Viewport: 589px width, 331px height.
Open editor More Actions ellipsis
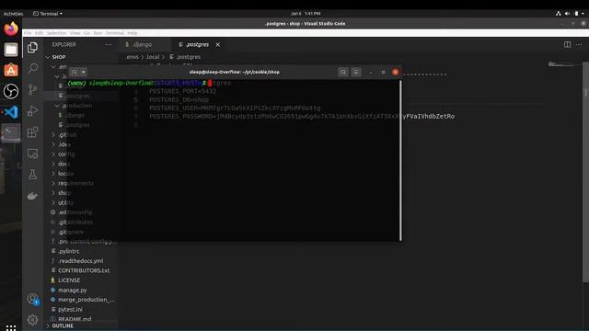[x=579, y=45]
